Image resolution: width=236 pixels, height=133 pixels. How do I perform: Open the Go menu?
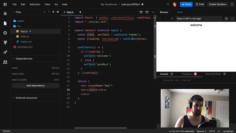point(56,4)
